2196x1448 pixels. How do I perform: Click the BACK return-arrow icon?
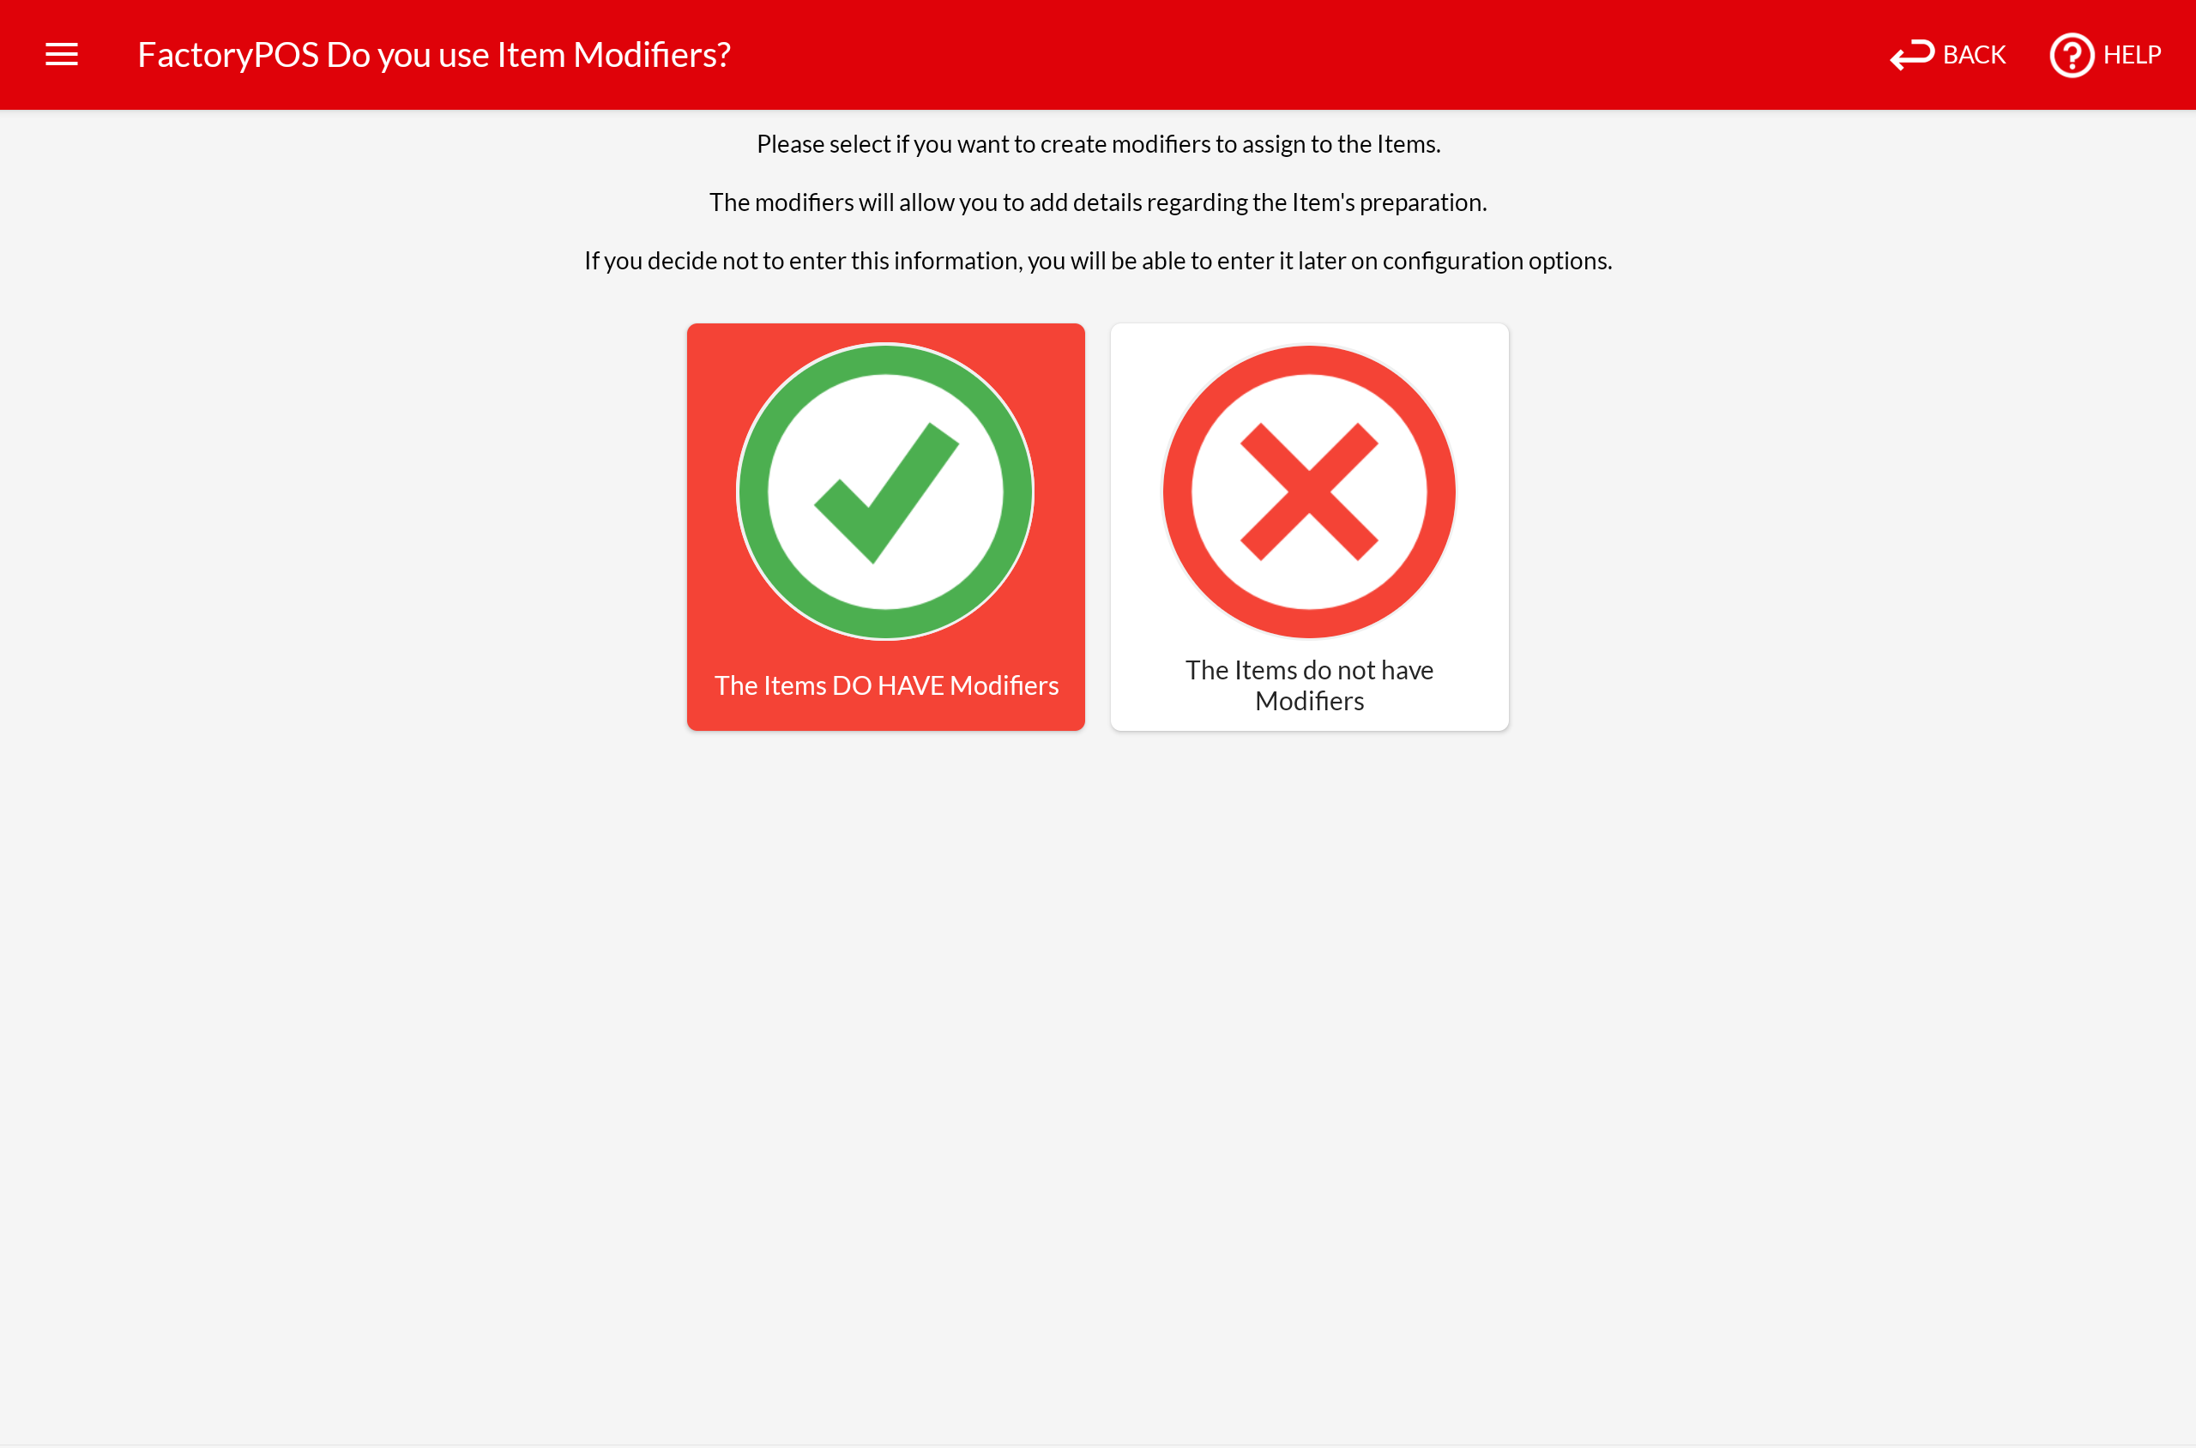tap(1911, 55)
